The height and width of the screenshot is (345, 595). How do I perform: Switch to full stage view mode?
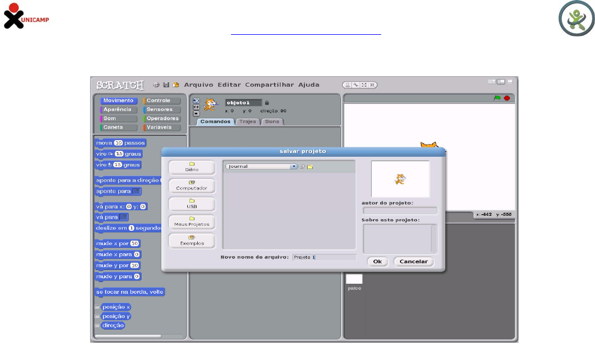click(x=501, y=82)
